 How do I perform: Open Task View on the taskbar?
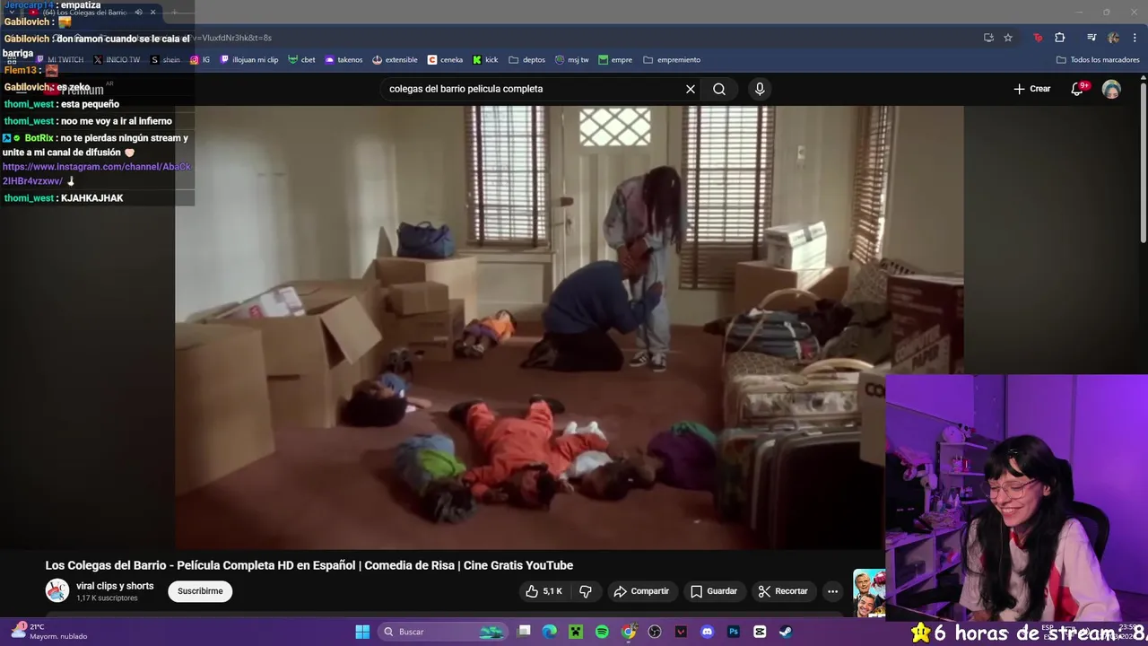click(x=525, y=632)
